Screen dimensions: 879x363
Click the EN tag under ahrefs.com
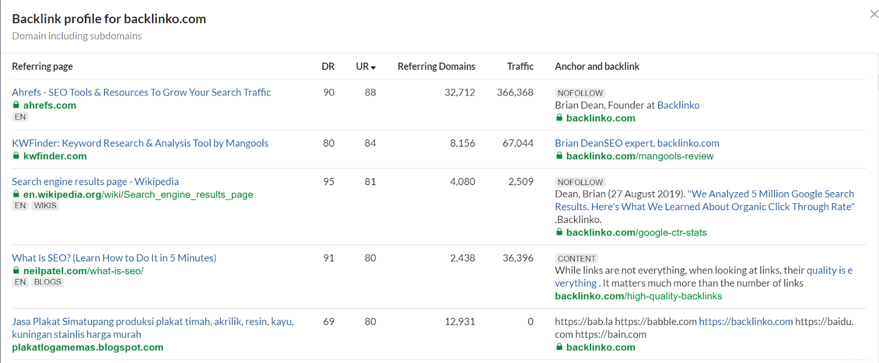(20, 117)
